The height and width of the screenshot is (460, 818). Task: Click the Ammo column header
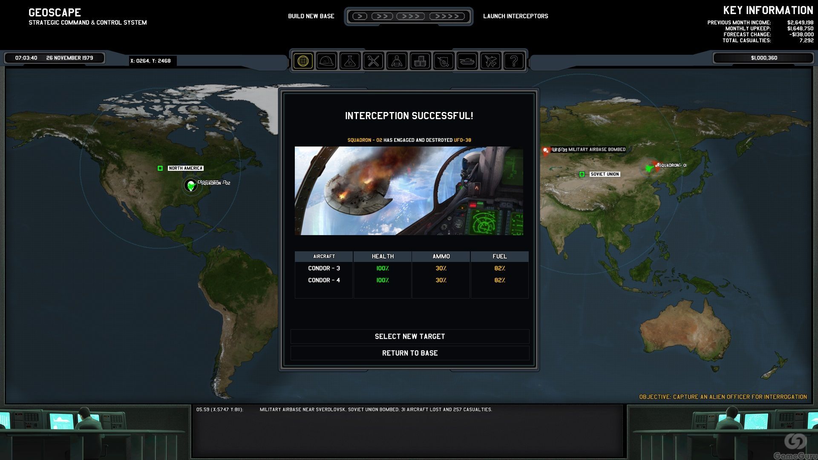(x=441, y=256)
